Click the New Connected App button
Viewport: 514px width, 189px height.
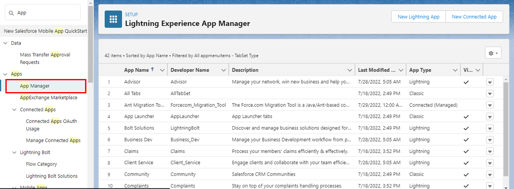[x=474, y=17]
